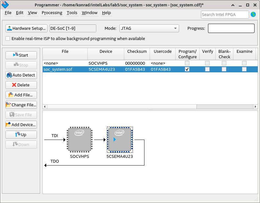Click the Quartus Programmer title bar icon

point(5,5)
